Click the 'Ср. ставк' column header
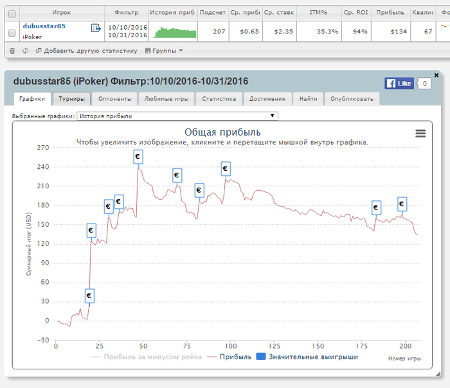This screenshot has height=388, width=450. pyautogui.click(x=279, y=13)
